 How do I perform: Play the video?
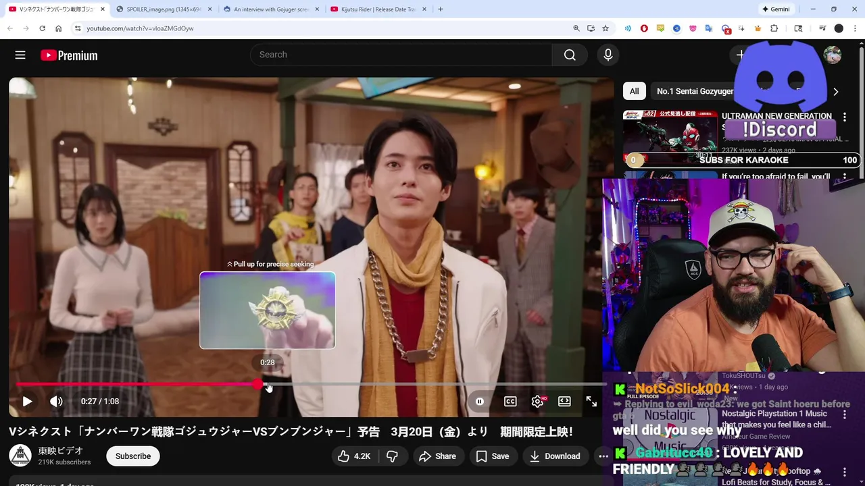[27, 401]
